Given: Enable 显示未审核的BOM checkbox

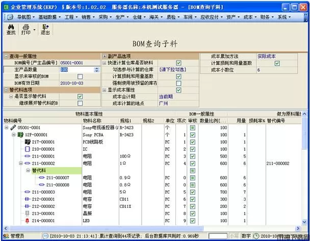Looking at the screenshot, I should 80,76.
